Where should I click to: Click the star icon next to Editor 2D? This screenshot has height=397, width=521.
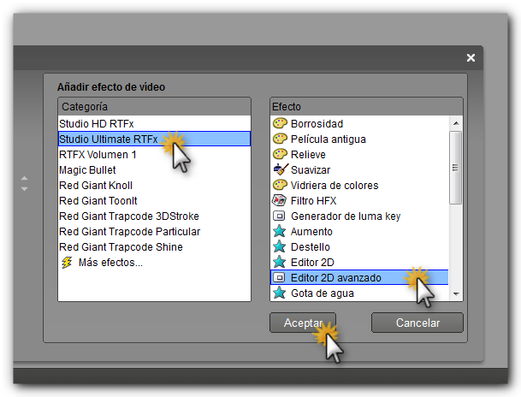pyautogui.click(x=279, y=262)
